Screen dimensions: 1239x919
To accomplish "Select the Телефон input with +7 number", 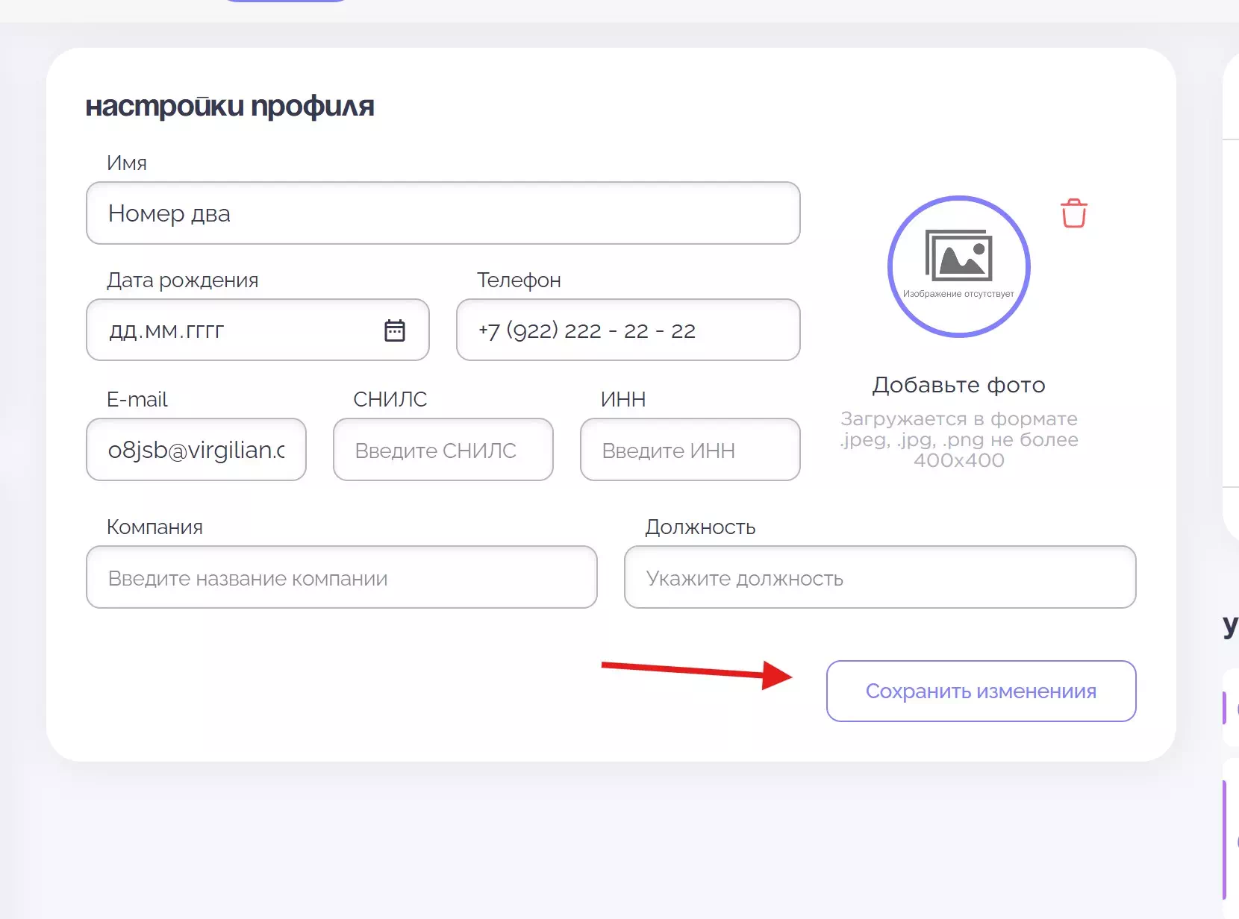I will (x=628, y=330).
